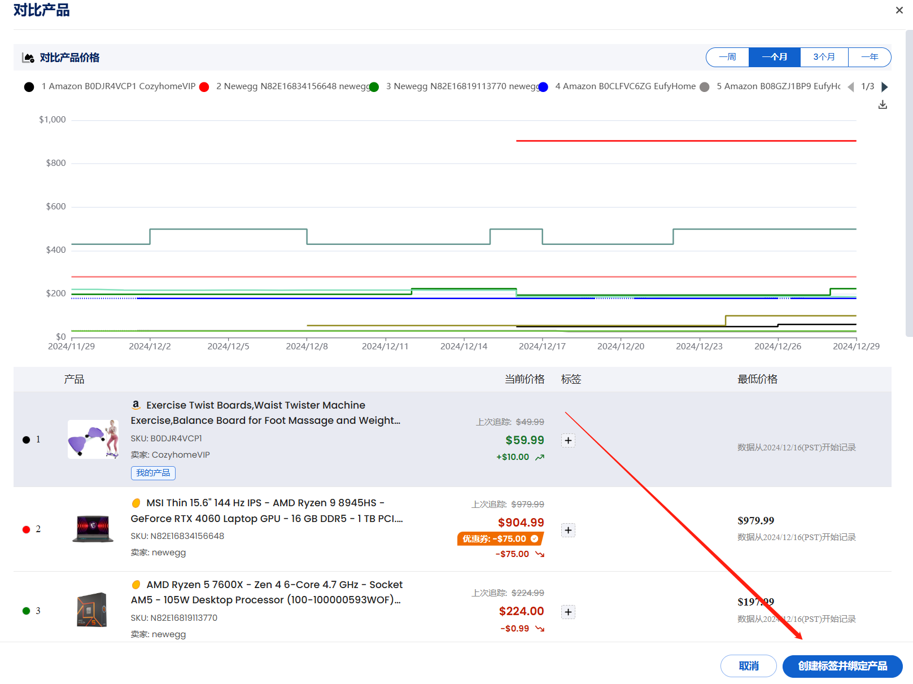Click the current price $904.99
This screenshot has width=913, height=684.
pos(521,523)
